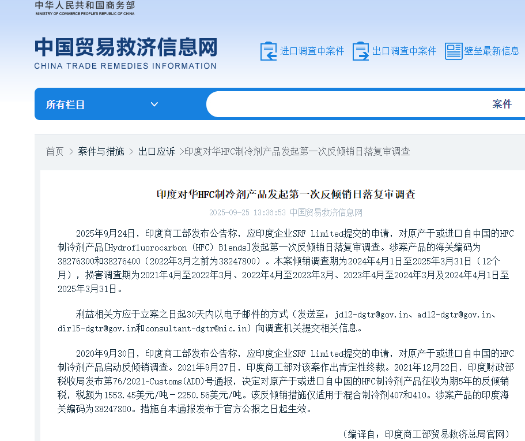This screenshot has height=441, width=525.
Task: Select the 案件 search category
Action: click(x=501, y=104)
